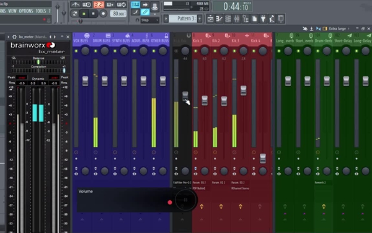Open the tempo tapper icon
This screenshot has width=372, height=233.
[272, 19]
